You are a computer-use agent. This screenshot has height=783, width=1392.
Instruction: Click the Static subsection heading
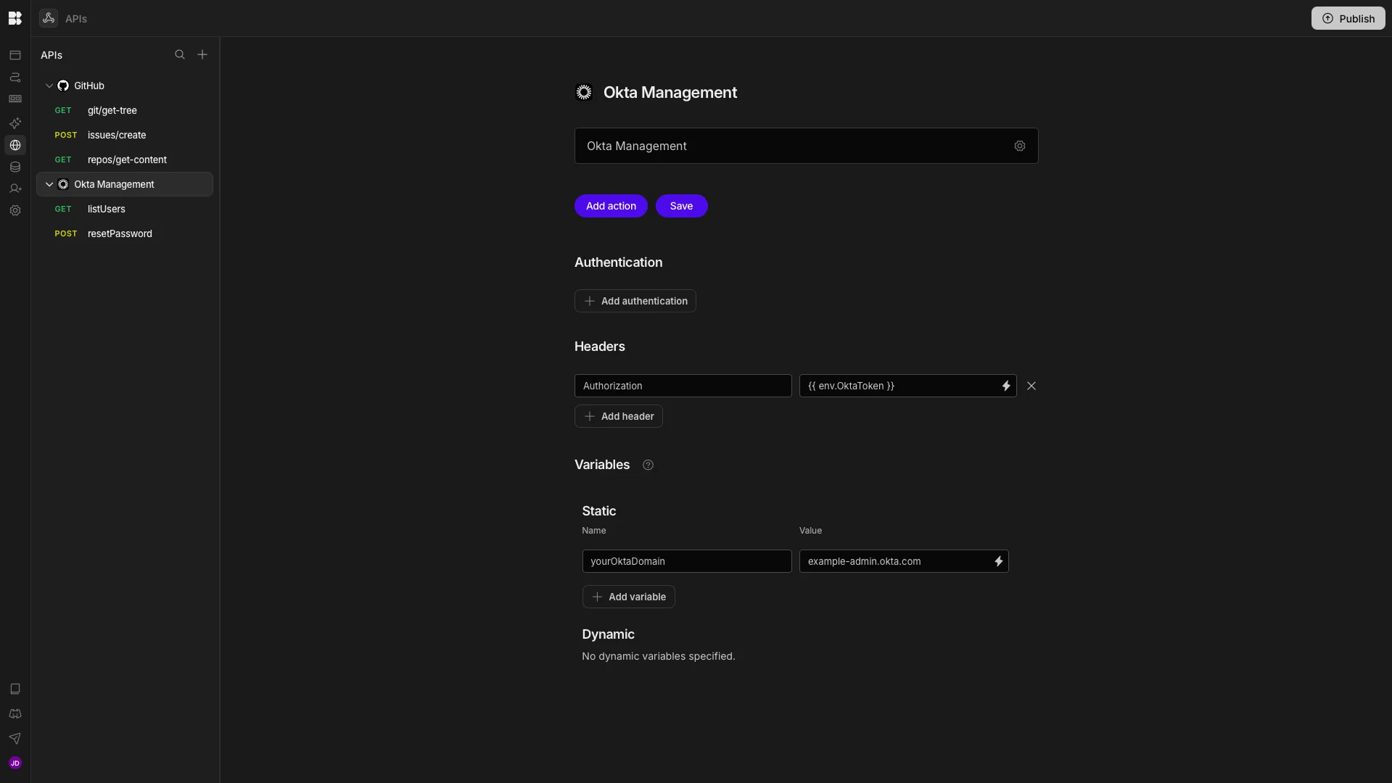click(x=599, y=511)
